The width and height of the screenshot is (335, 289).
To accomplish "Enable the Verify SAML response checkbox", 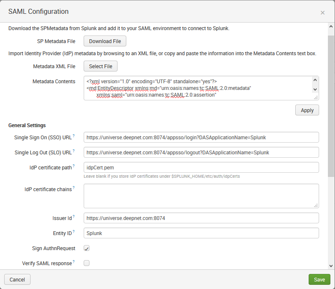I will [87, 263].
